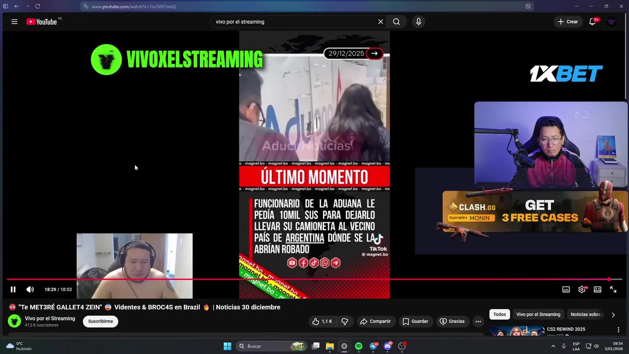This screenshot has width=629, height=354.
Task: Go back in browser history
Action: [x=16, y=6]
